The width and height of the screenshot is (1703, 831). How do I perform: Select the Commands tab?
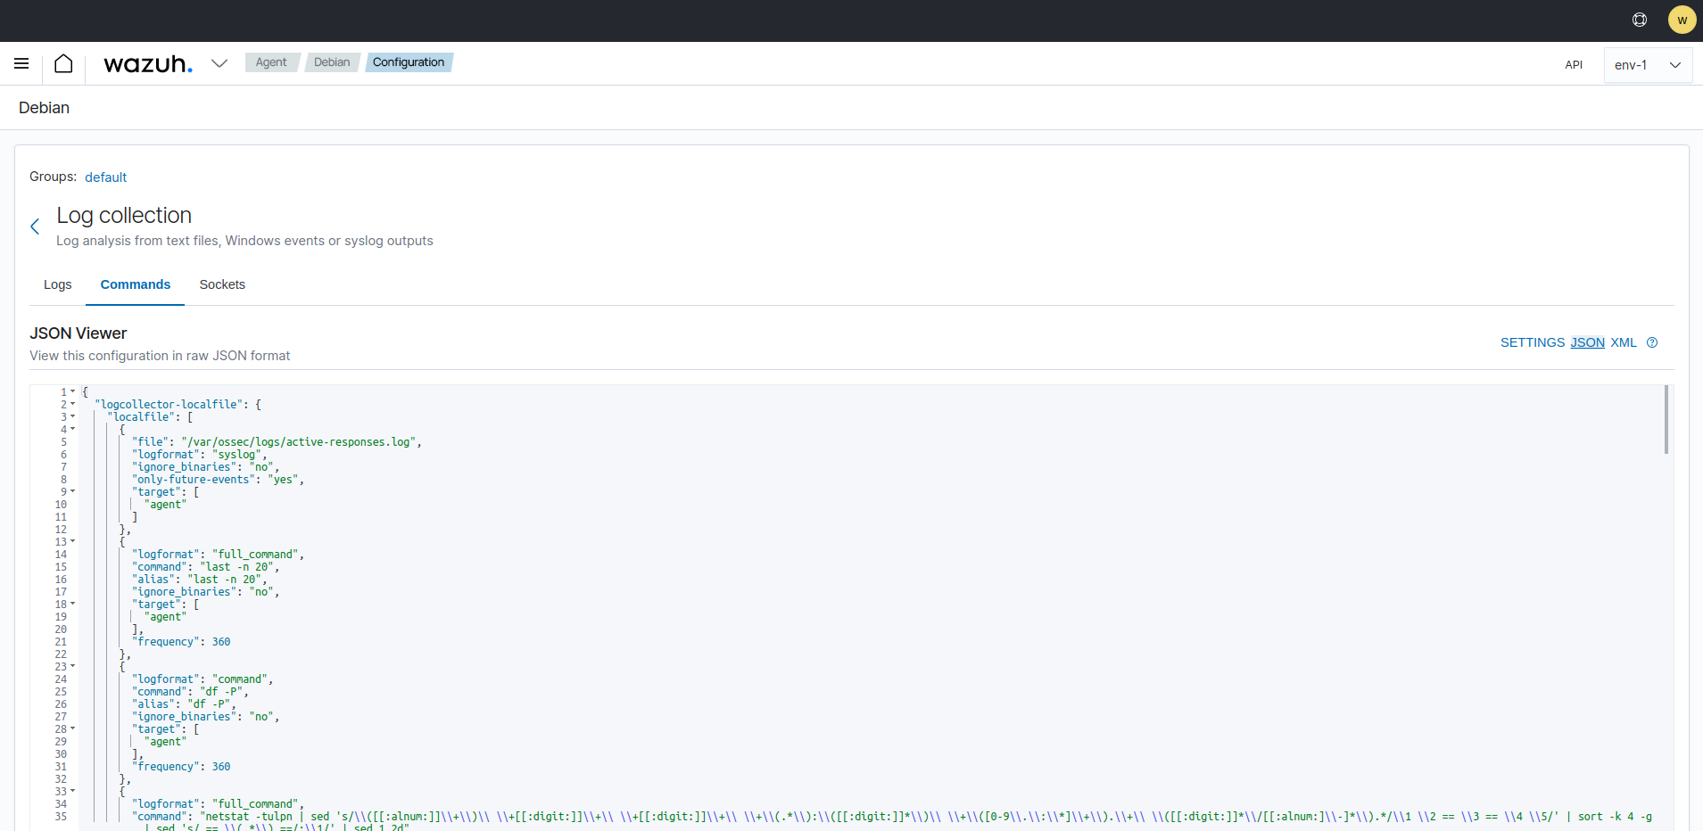point(135,284)
